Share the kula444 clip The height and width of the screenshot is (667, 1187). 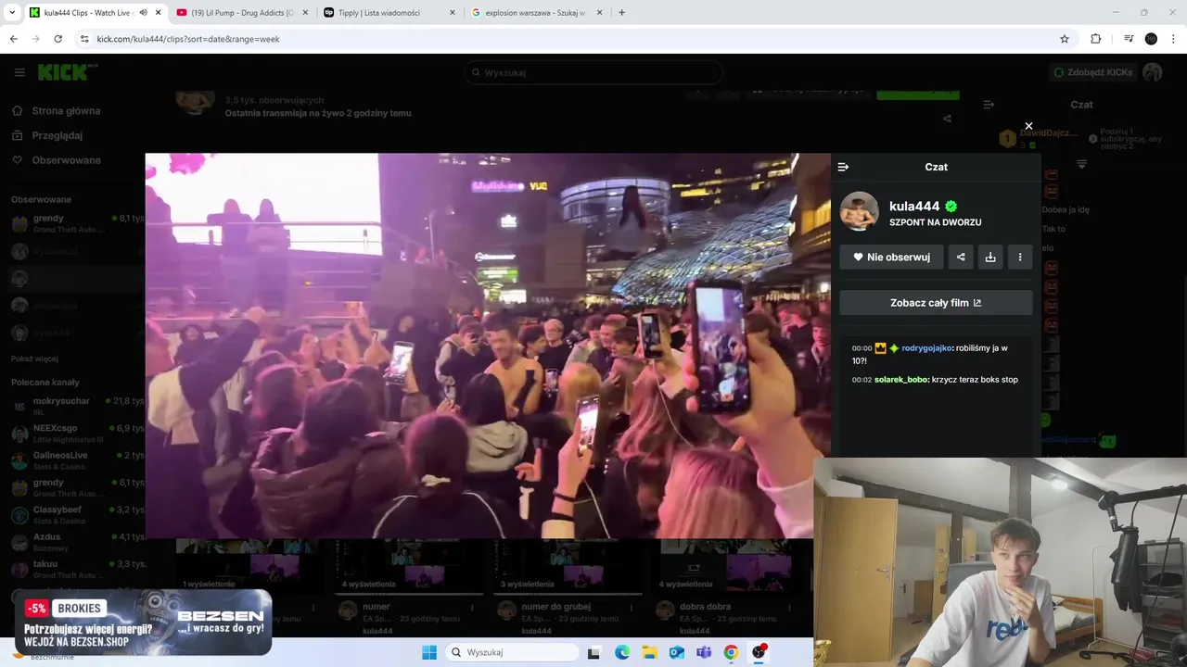961,257
